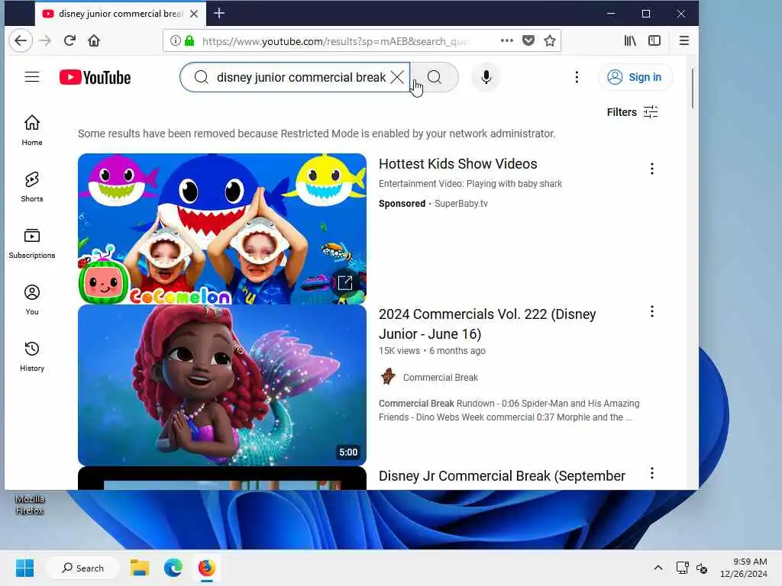Click the taskbar Search box
Image resolution: width=782 pixels, height=586 pixels.
tap(82, 568)
